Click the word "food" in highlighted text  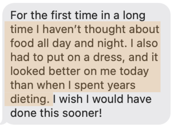22,43
